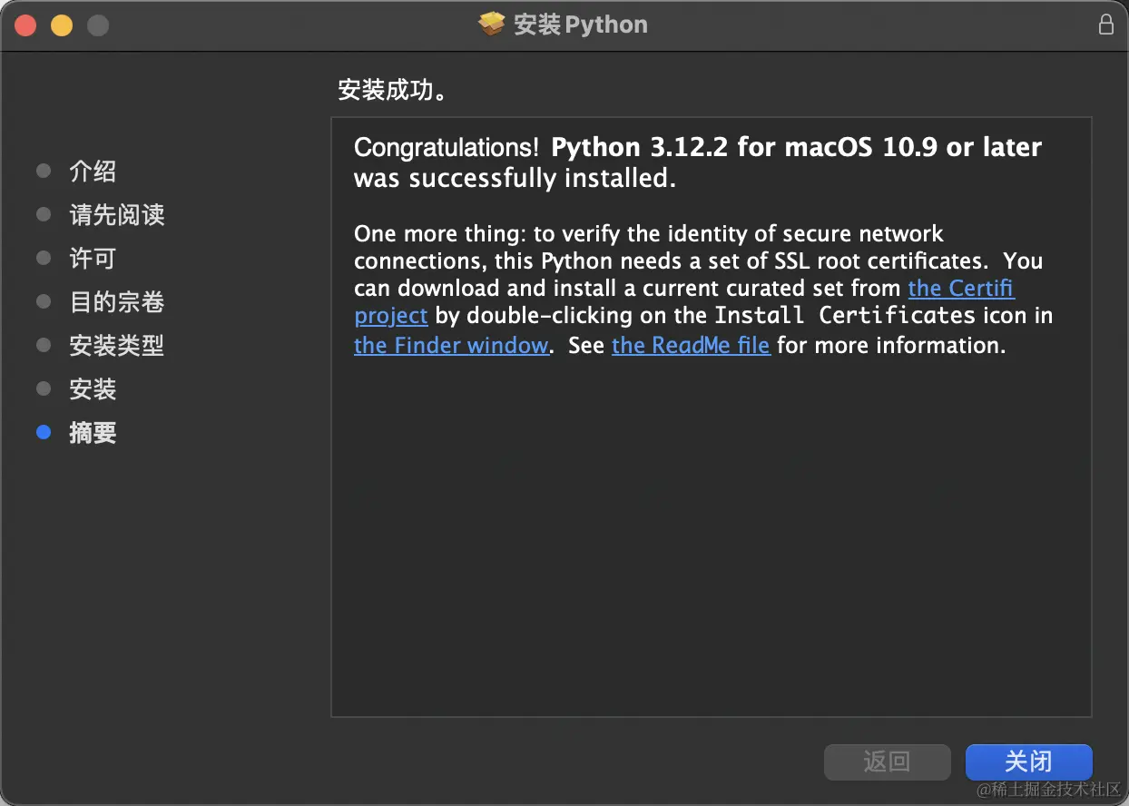Close window with red title bar button
This screenshot has width=1129, height=806.
[x=25, y=25]
